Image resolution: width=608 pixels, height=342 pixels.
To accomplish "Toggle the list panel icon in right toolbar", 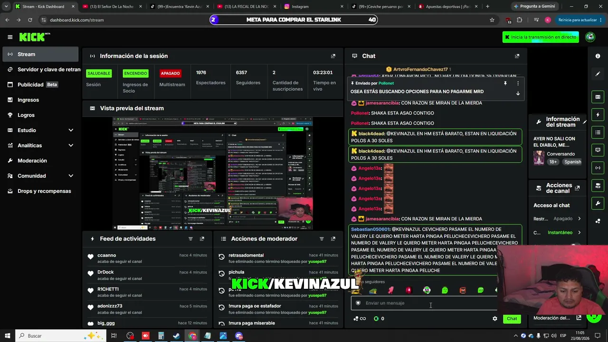I will point(598,133).
